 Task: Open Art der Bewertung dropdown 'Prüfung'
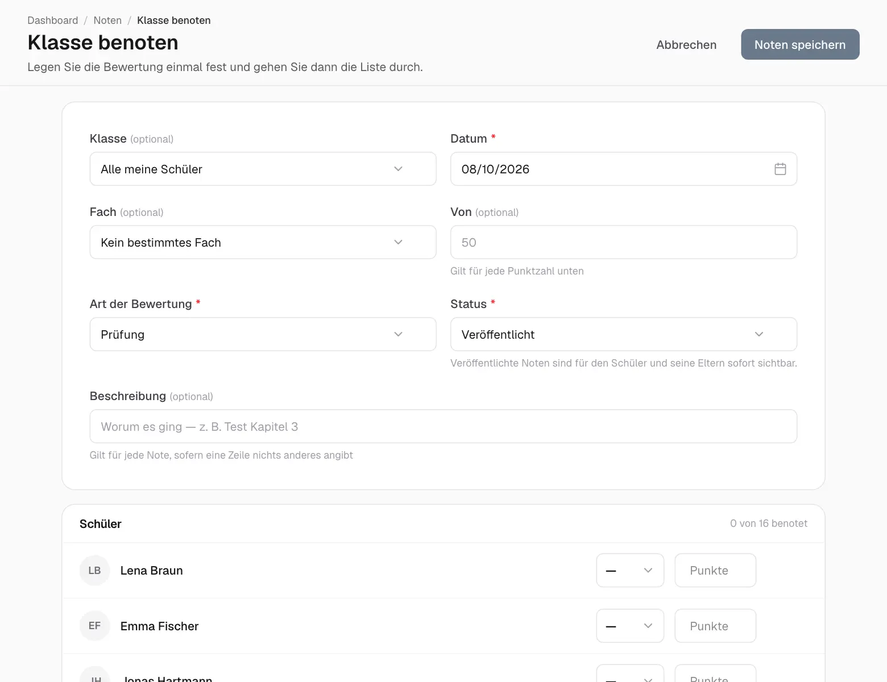263,334
